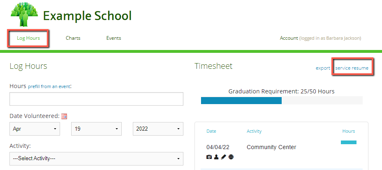
Task: Expand the year dropdown showing 2022
Action: coord(158,129)
